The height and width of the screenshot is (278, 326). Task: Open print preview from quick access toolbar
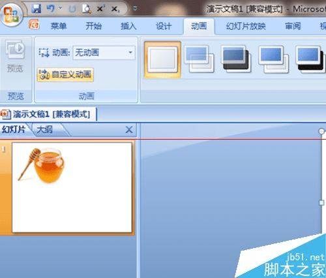click(86, 9)
